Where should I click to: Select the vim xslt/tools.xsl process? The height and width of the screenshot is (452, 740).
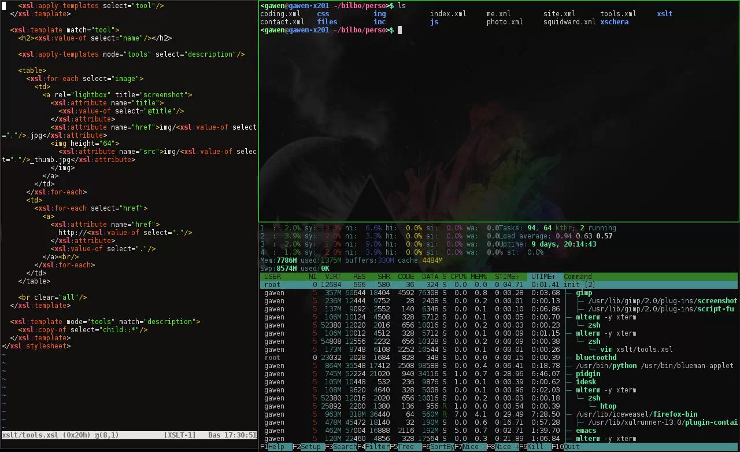point(637,350)
